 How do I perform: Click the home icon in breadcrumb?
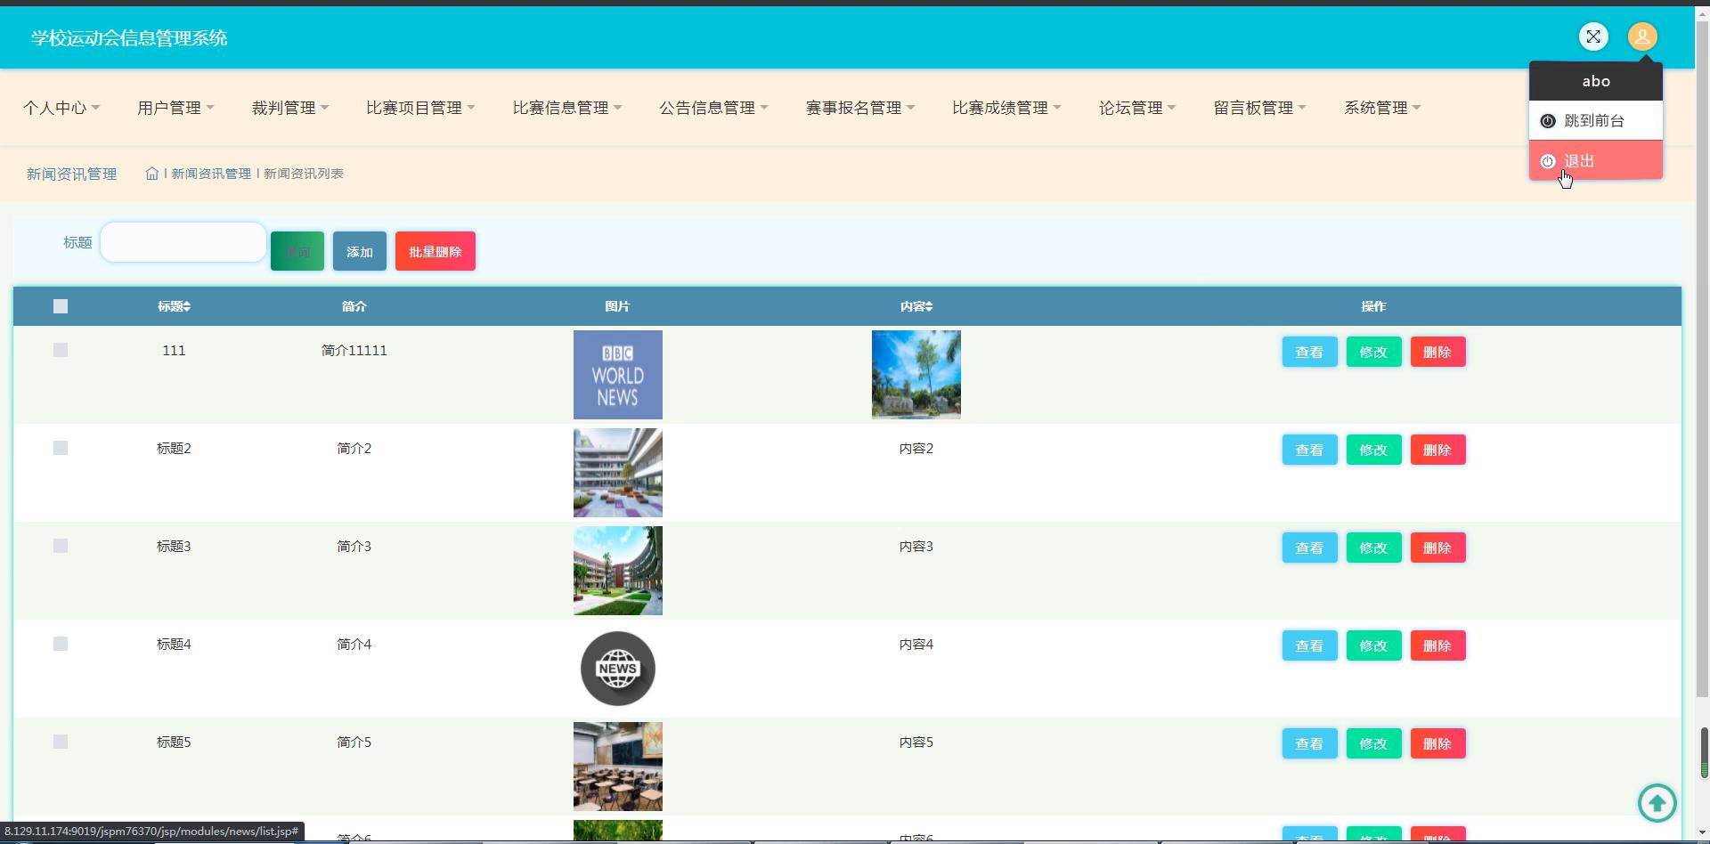tap(152, 174)
